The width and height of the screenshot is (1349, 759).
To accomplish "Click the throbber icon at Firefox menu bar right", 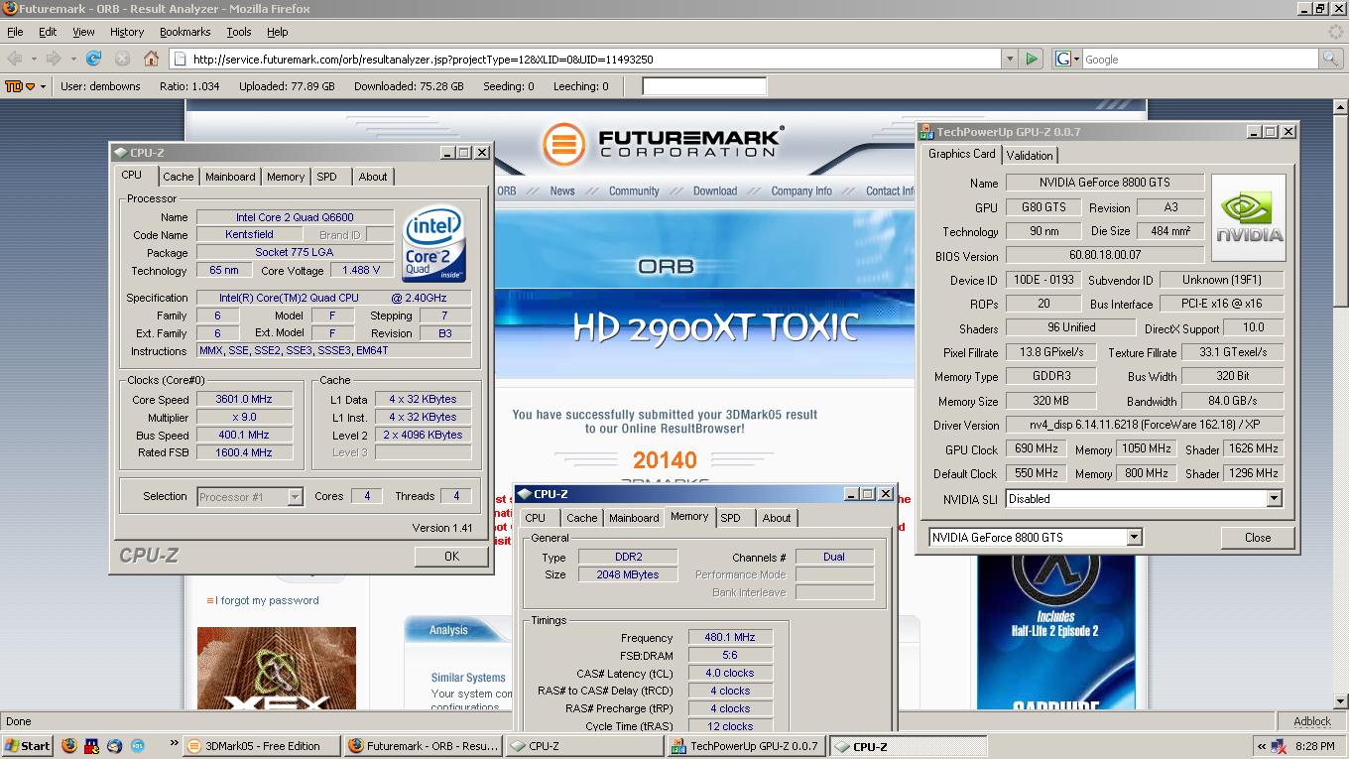I will click(x=1335, y=32).
